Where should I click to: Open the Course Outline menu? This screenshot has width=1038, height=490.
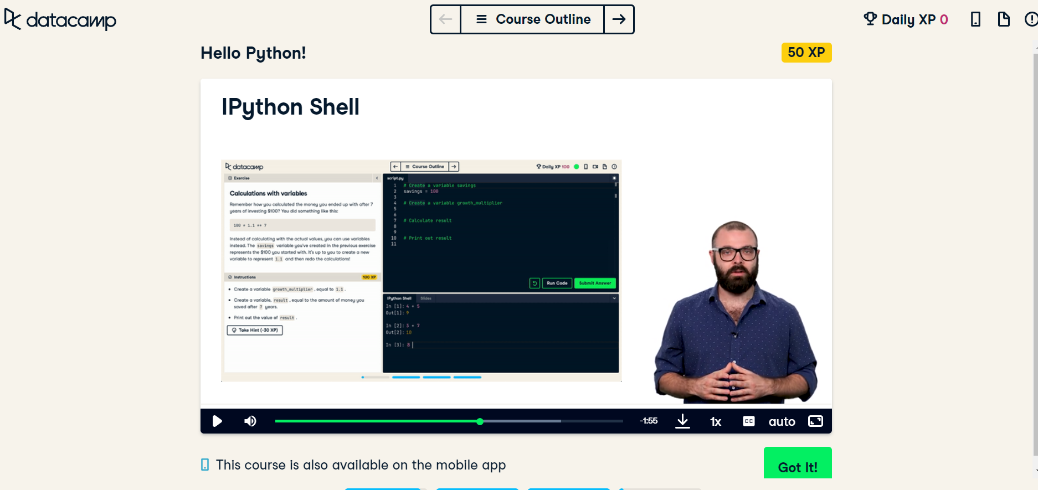532,19
